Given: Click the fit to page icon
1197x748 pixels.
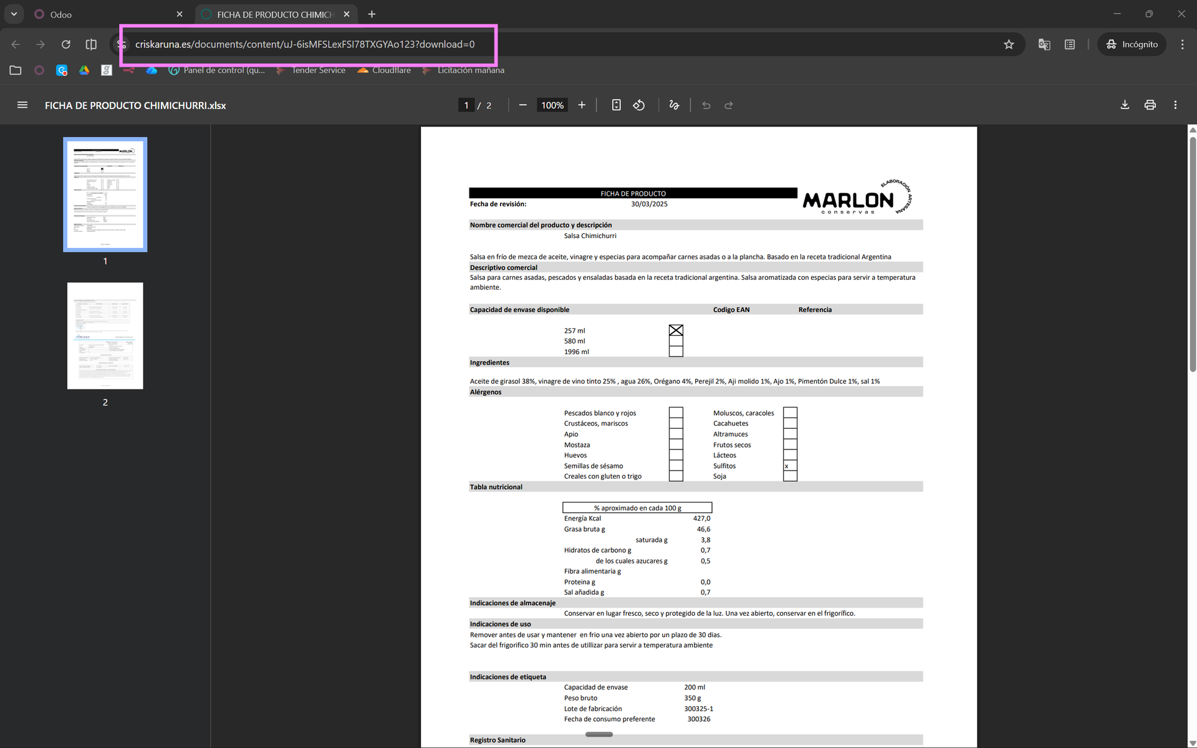Looking at the screenshot, I should [x=616, y=105].
